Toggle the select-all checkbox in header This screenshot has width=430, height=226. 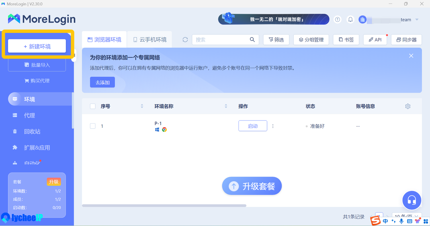pyautogui.click(x=93, y=106)
